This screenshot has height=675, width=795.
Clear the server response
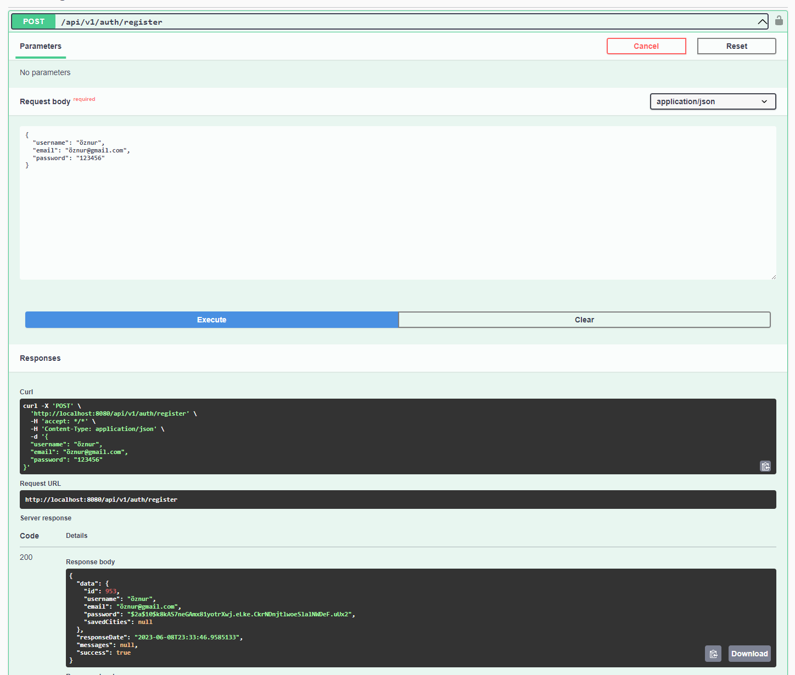click(x=584, y=320)
